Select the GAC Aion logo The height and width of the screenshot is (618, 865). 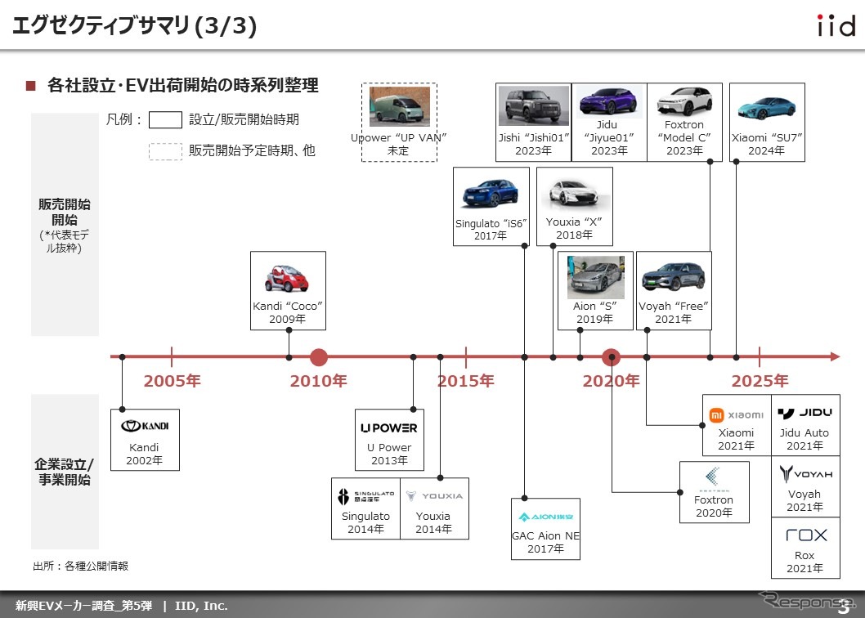coord(545,517)
